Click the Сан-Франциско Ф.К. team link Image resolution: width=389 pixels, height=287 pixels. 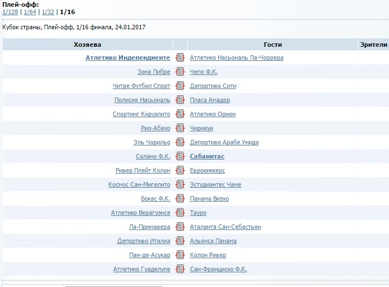[218, 269]
